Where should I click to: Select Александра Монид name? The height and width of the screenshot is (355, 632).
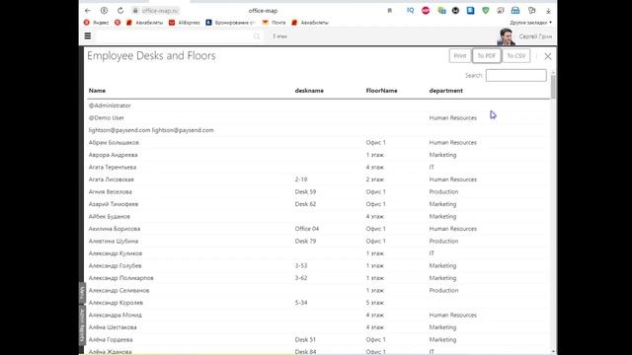[115, 316]
